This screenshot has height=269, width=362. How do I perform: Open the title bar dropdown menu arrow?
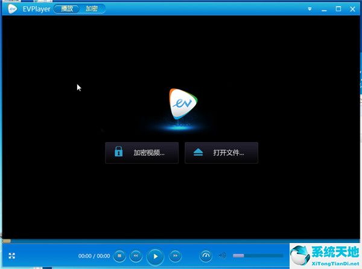(x=310, y=9)
